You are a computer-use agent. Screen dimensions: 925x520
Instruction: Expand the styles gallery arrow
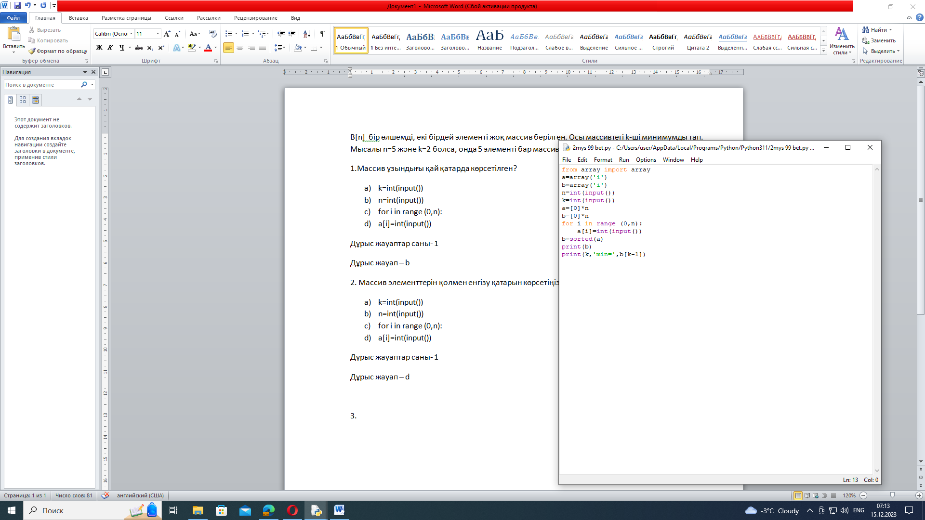tap(823, 51)
